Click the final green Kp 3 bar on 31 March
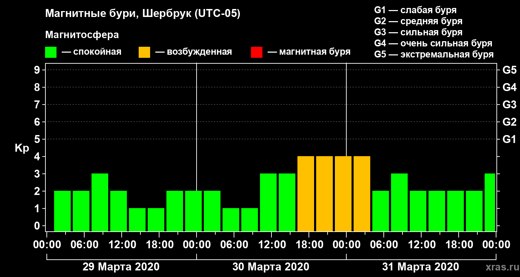 point(490,202)
